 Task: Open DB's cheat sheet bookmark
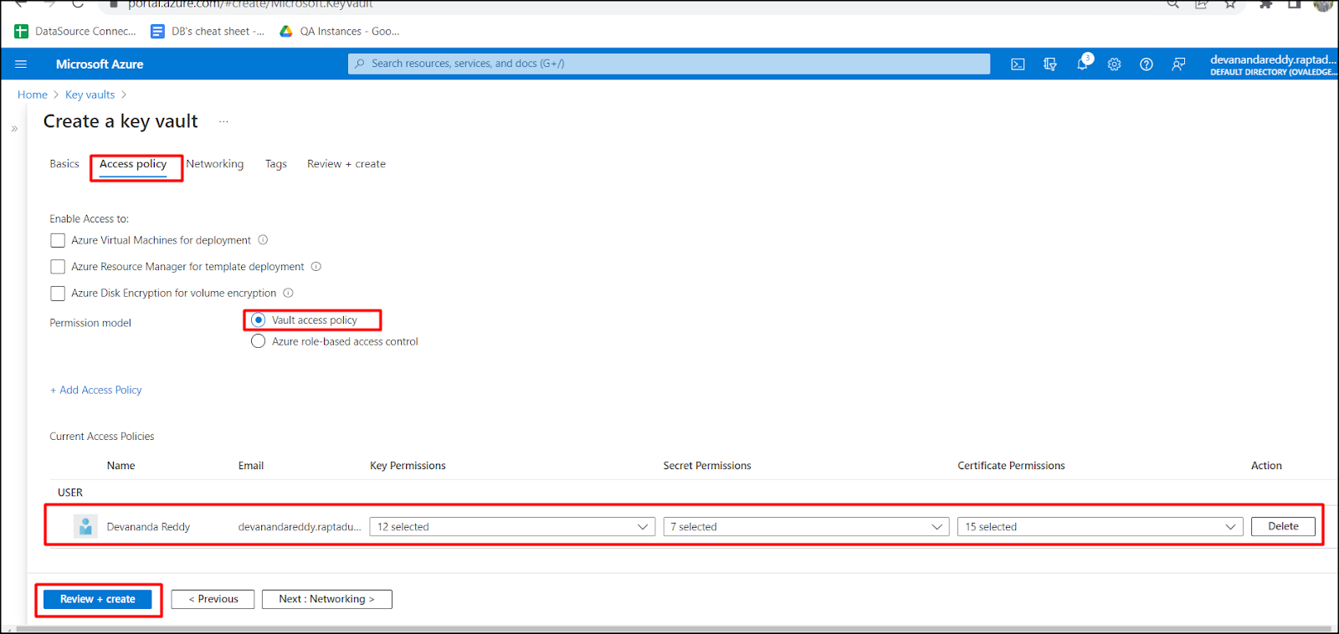click(x=208, y=31)
